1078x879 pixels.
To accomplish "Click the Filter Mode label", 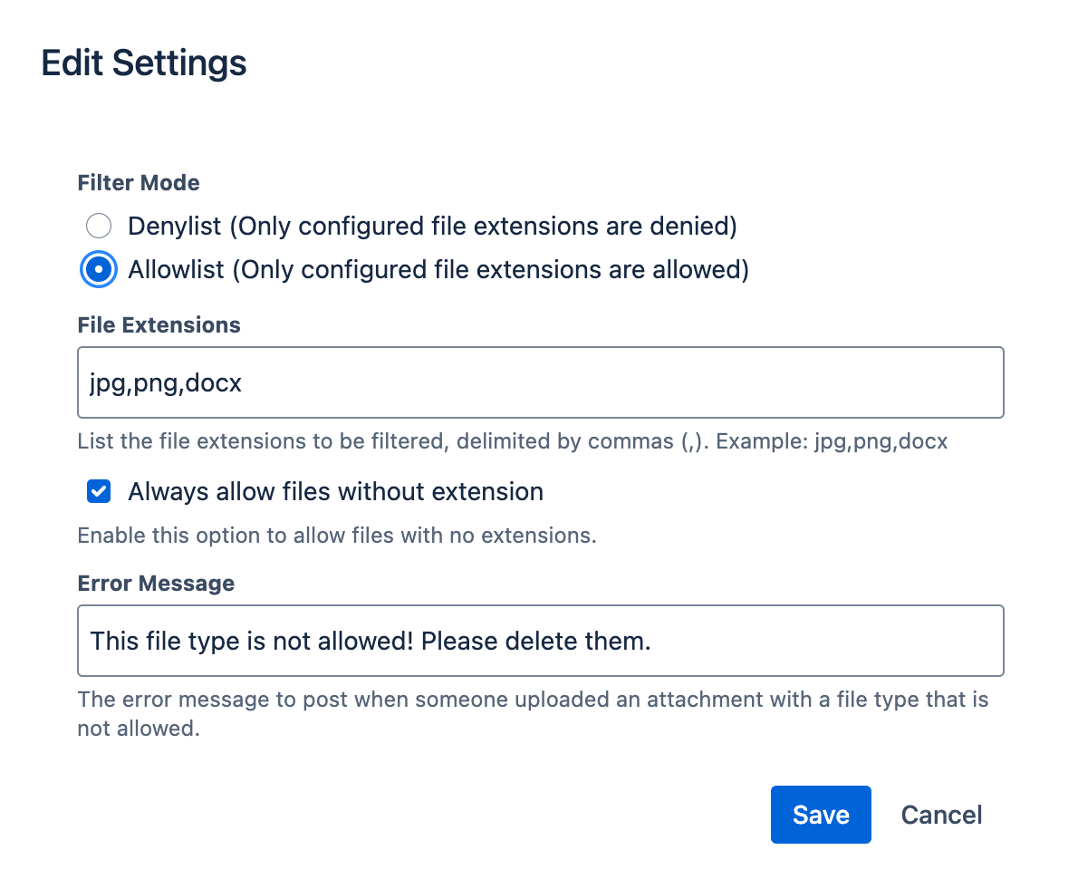I will (x=138, y=183).
